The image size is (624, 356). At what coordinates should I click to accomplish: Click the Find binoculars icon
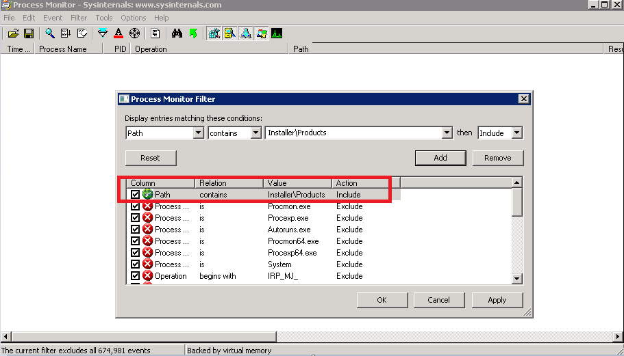click(x=177, y=33)
